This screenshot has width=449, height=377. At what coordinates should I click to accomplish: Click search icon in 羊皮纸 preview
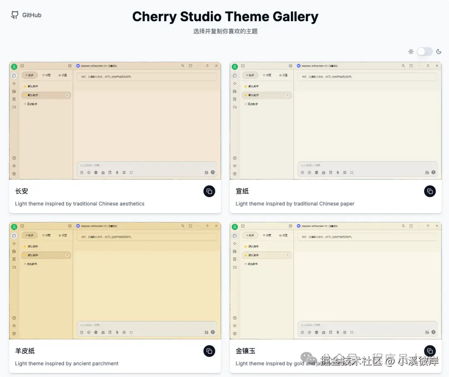coord(183,226)
